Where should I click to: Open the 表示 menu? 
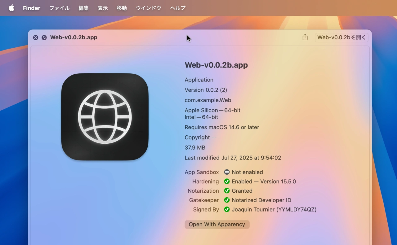103,8
